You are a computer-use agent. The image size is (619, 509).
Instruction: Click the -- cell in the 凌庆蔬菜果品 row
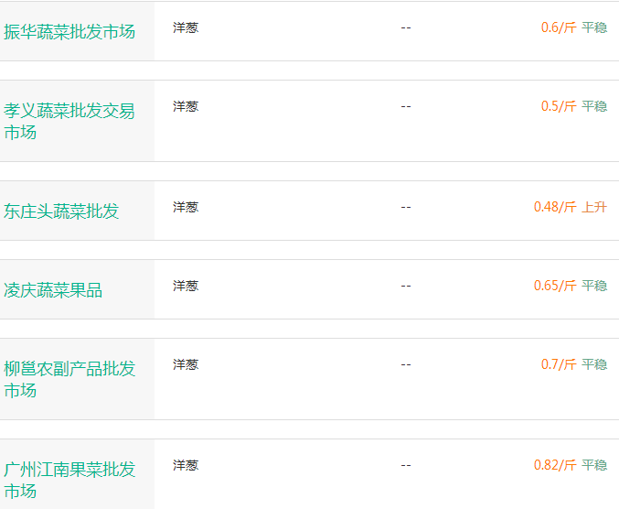tap(406, 286)
